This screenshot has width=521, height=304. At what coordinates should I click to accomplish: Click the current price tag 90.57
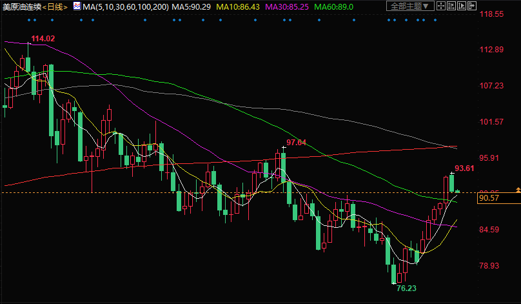[498, 198]
